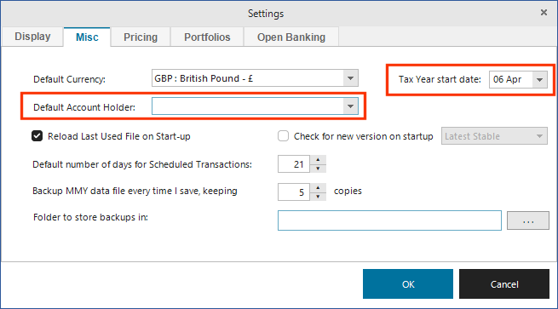Viewport: 558px width, 309px height.
Task: Close the Settings window with X icon
Action: point(544,13)
